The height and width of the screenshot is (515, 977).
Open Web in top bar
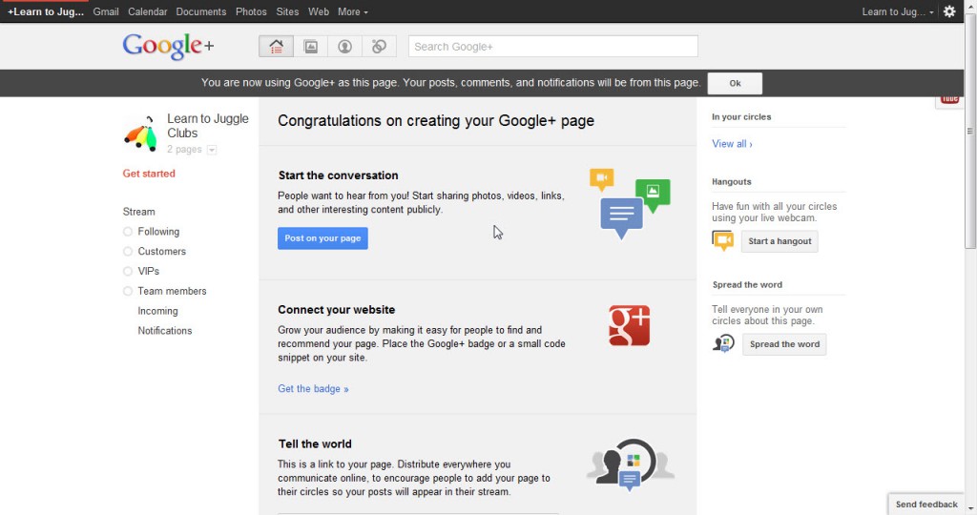[x=319, y=11]
